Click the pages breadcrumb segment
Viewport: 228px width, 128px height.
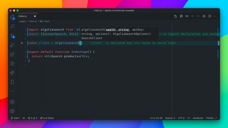tap(22, 21)
